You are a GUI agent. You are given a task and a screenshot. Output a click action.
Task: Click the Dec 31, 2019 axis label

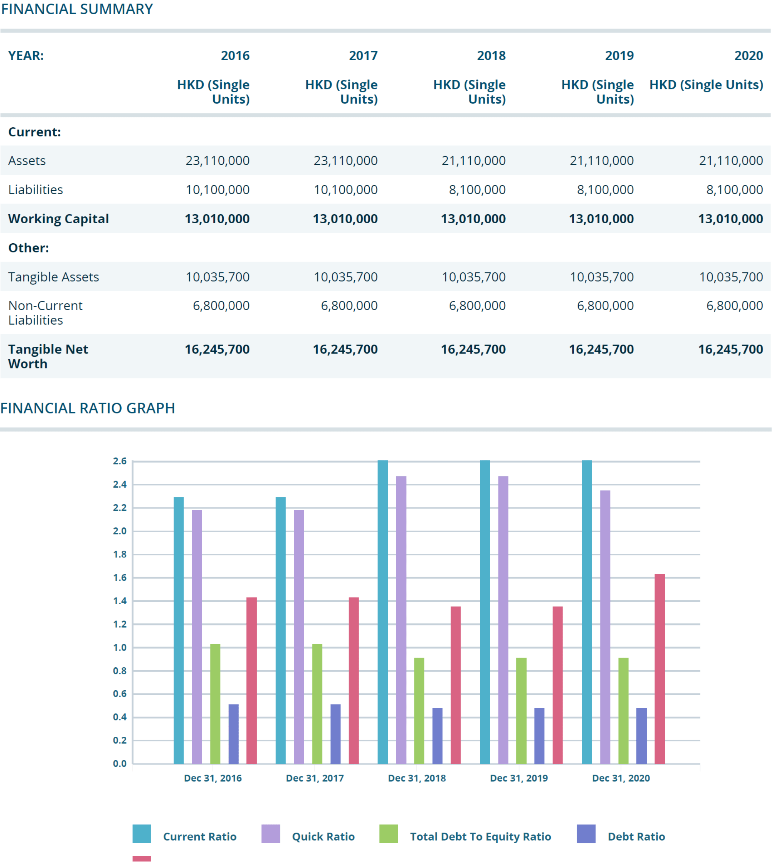(519, 779)
